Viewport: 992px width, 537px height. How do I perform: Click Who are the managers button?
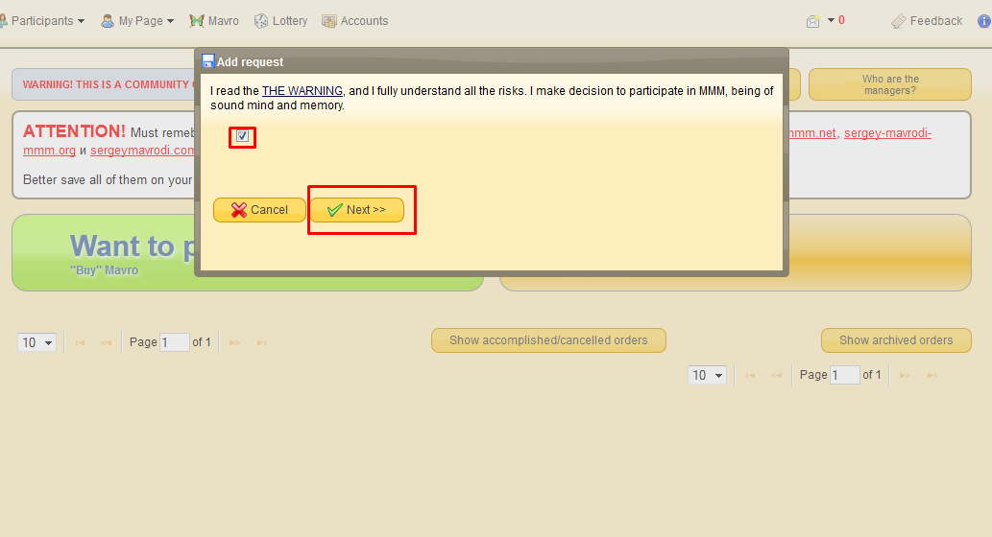point(889,84)
